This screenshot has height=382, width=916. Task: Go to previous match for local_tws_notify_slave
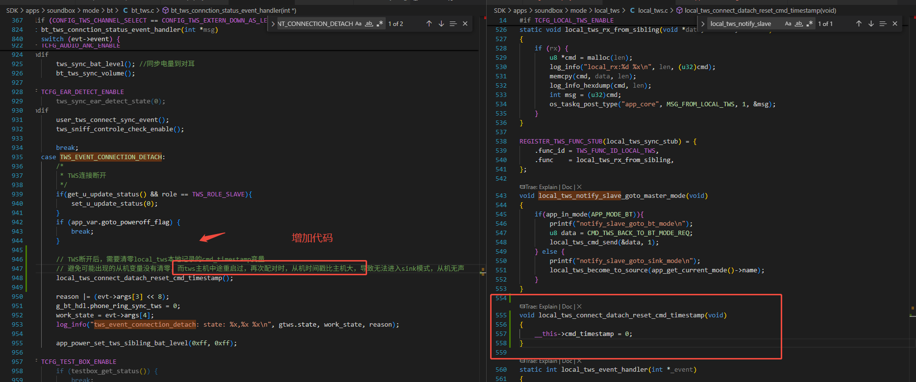pyautogui.click(x=859, y=24)
